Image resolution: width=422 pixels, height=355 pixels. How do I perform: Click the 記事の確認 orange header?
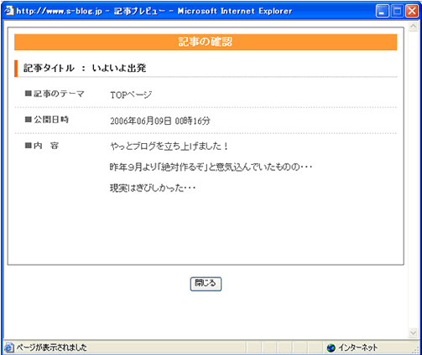coord(206,42)
